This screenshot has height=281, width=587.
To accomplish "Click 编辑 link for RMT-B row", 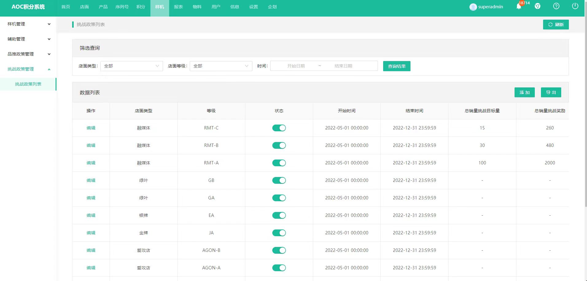I will pos(91,145).
